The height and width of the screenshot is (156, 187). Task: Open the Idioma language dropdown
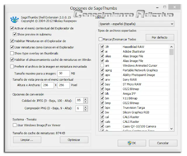tap(136, 24)
